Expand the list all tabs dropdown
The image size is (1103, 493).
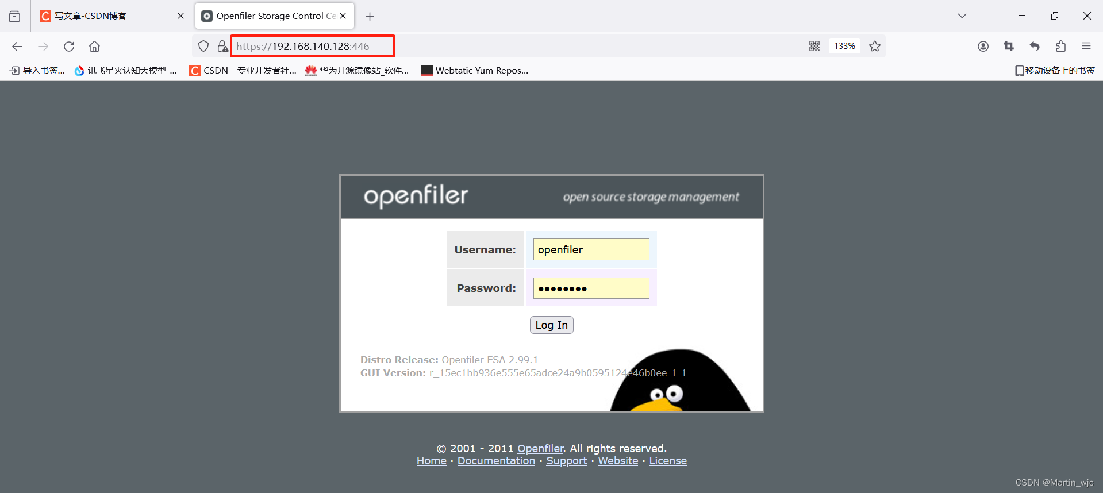962,16
